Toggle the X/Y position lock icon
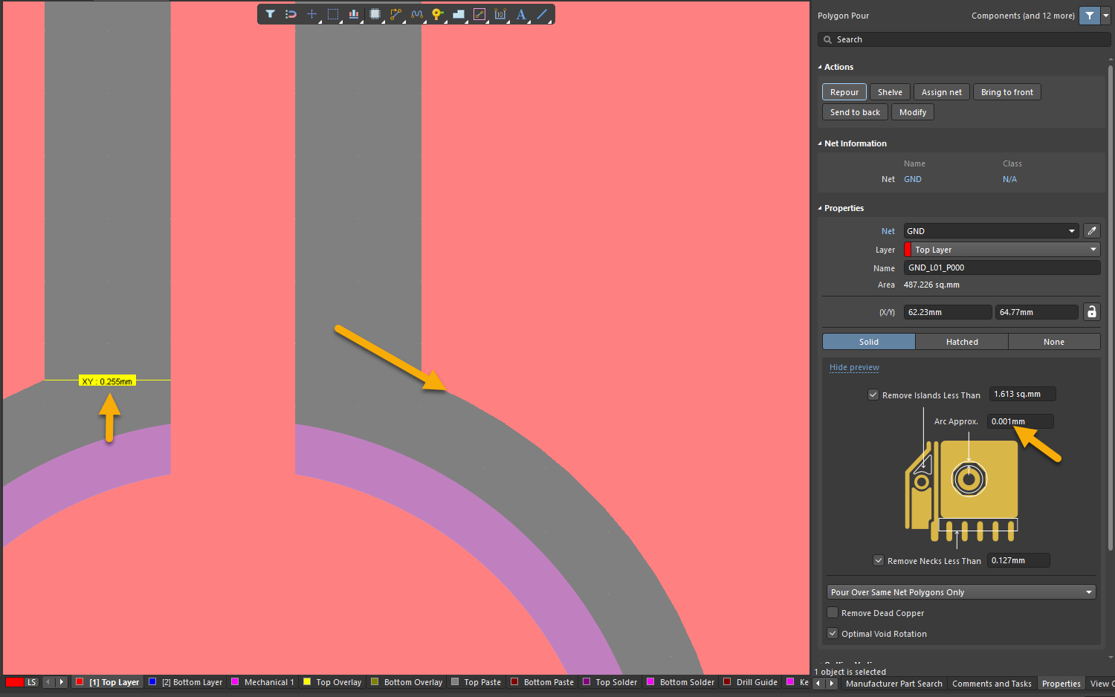1115x697 pixels. 1091,312
